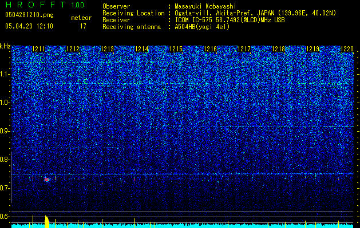
Task: Click the 0.8 frequency axis label
Action: pos(5,160)
